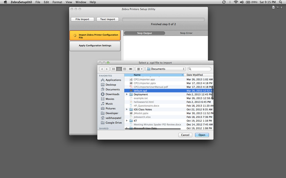Click the Text Import button

108,19
